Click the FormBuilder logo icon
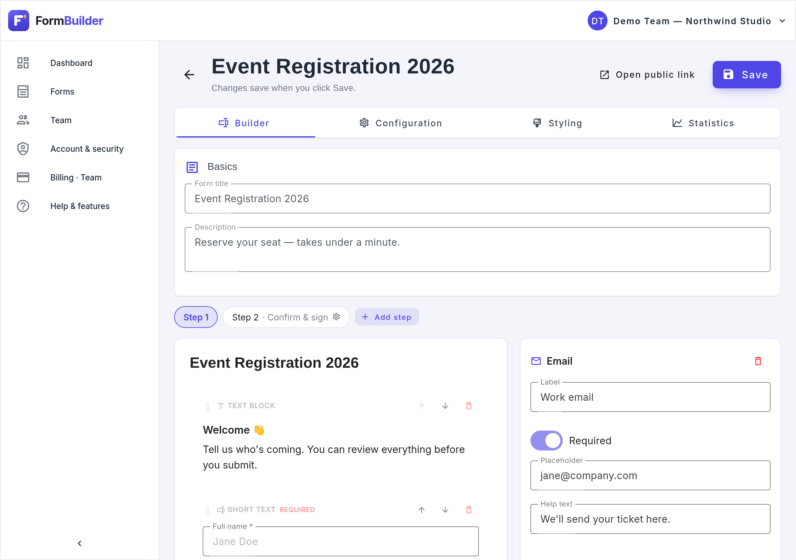 pos(18,21)
